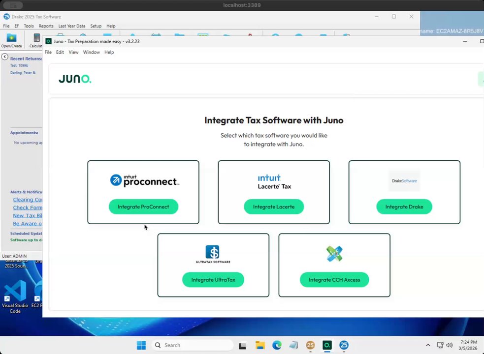484x354 pixels.
Task: Open Task View from the taskbar
Action: point(242,345)
